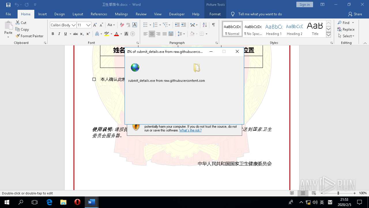The height and width of the screenshot is (208, 369).
Task: Open Line and Paragraph Spacing
Action: [x=180, y=34]
